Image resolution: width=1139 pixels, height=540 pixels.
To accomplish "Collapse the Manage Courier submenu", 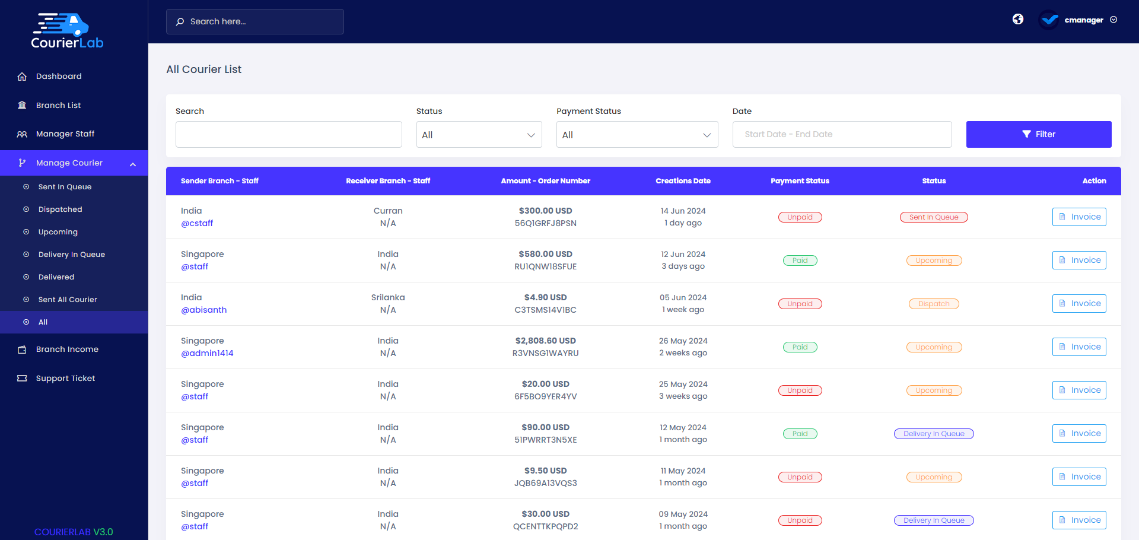I will pyautogui.click(x=133, y=163).
